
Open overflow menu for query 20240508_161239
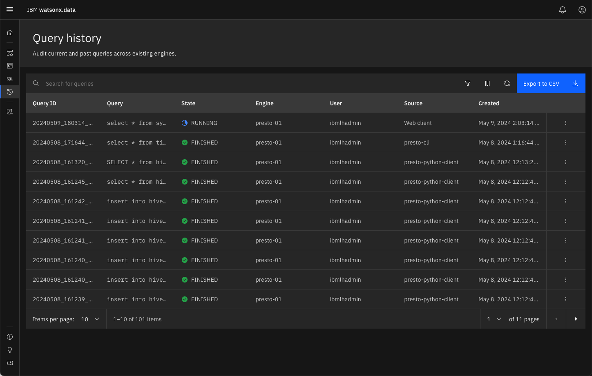click(566, 299)
